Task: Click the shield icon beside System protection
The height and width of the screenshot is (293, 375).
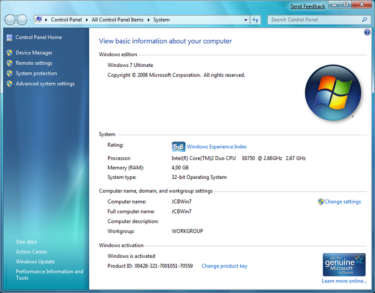Action: [x=9, y=73]
